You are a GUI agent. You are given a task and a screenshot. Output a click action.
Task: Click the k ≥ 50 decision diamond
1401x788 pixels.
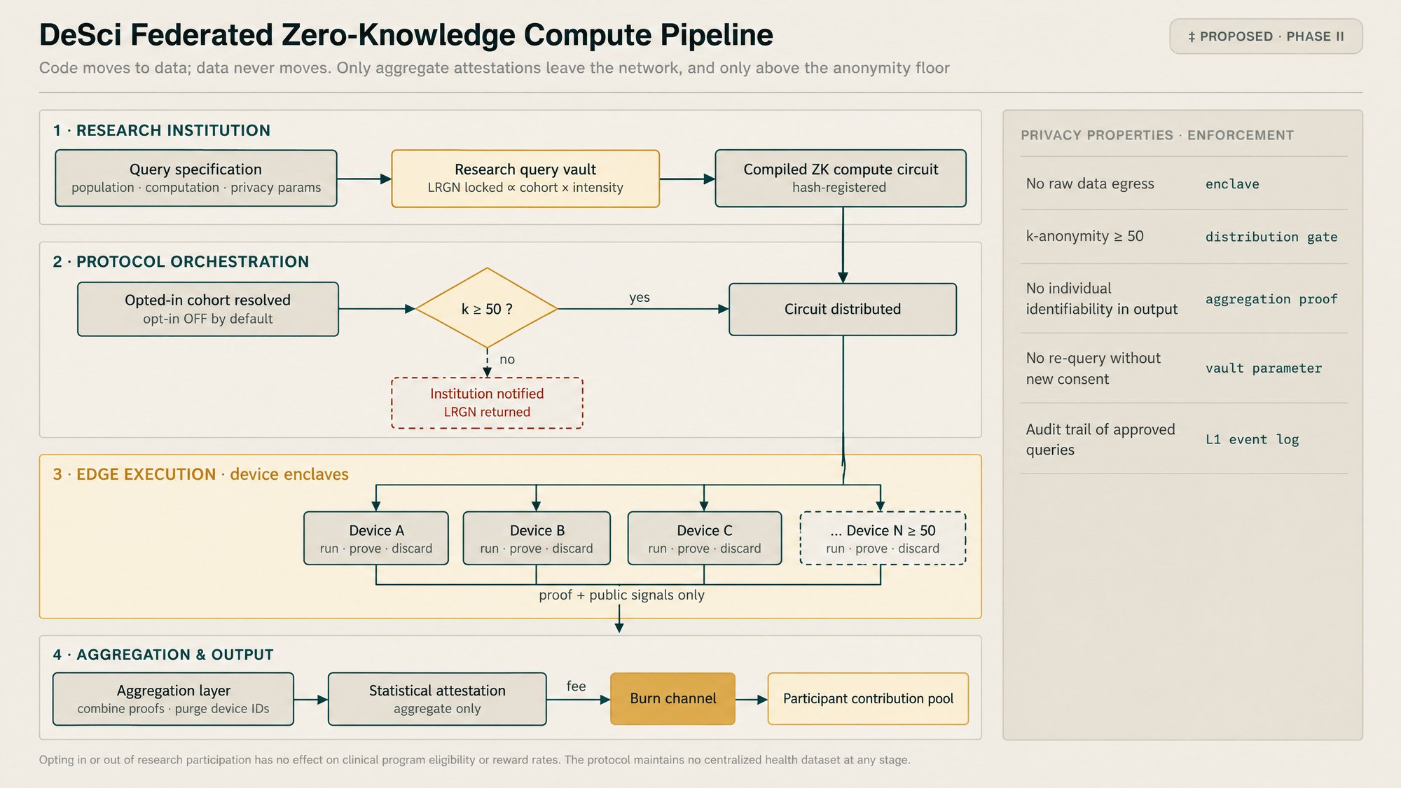point(487,308)
